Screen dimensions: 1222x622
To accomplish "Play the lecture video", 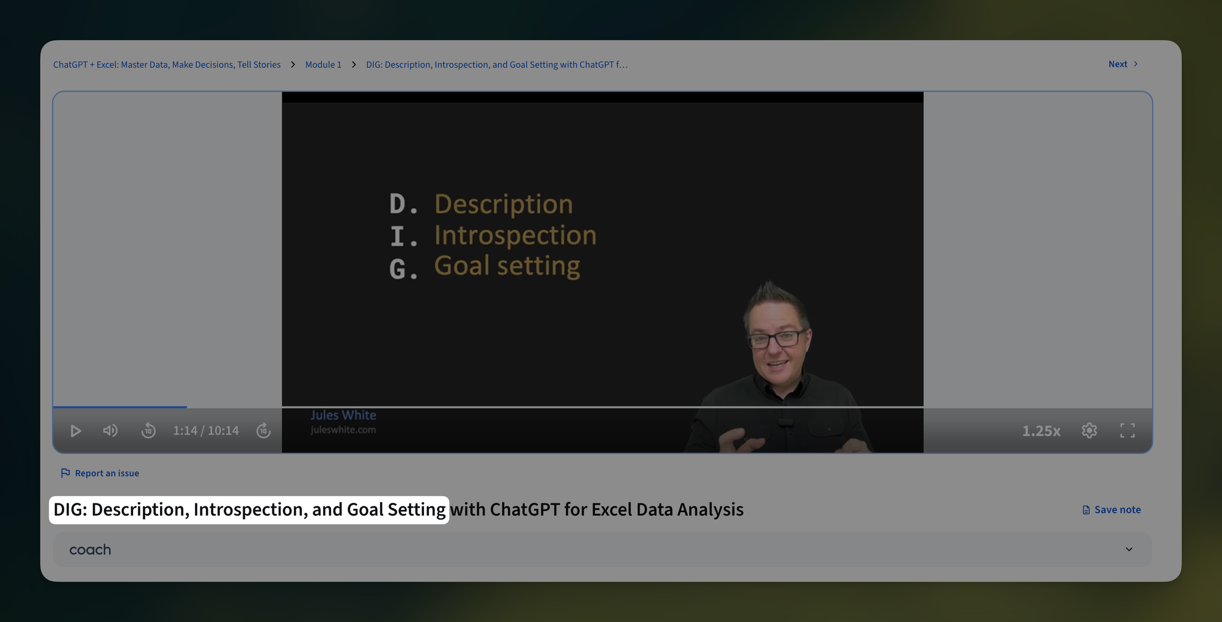I will tap(76, 431).
